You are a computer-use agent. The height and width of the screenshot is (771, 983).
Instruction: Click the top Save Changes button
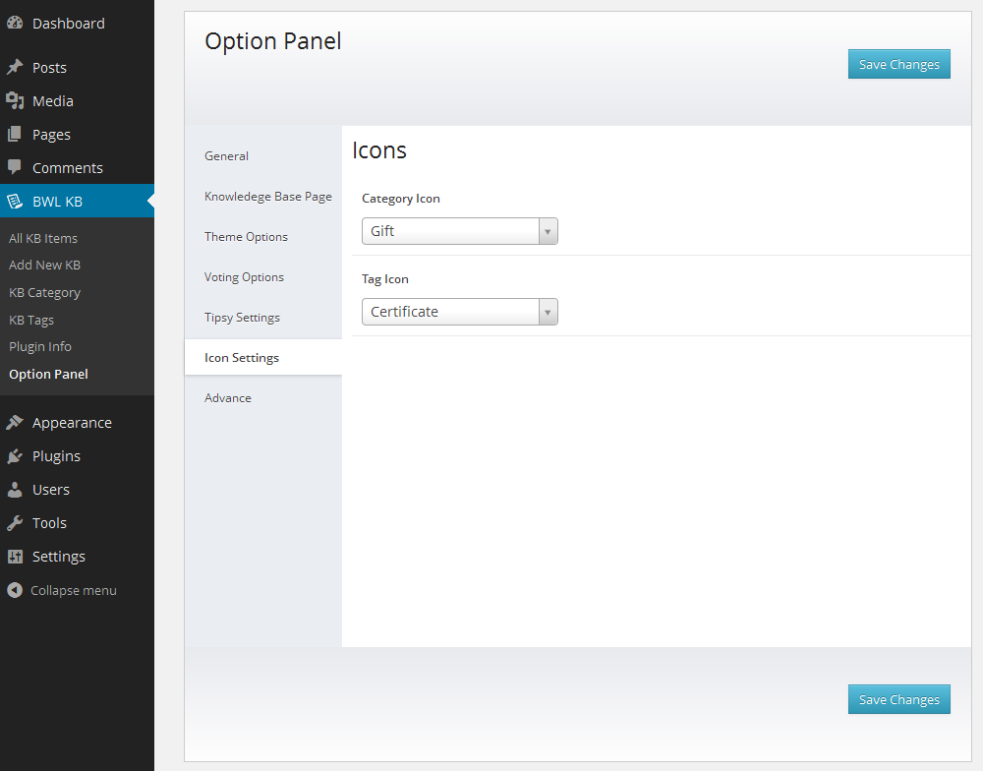click(898, 63)
